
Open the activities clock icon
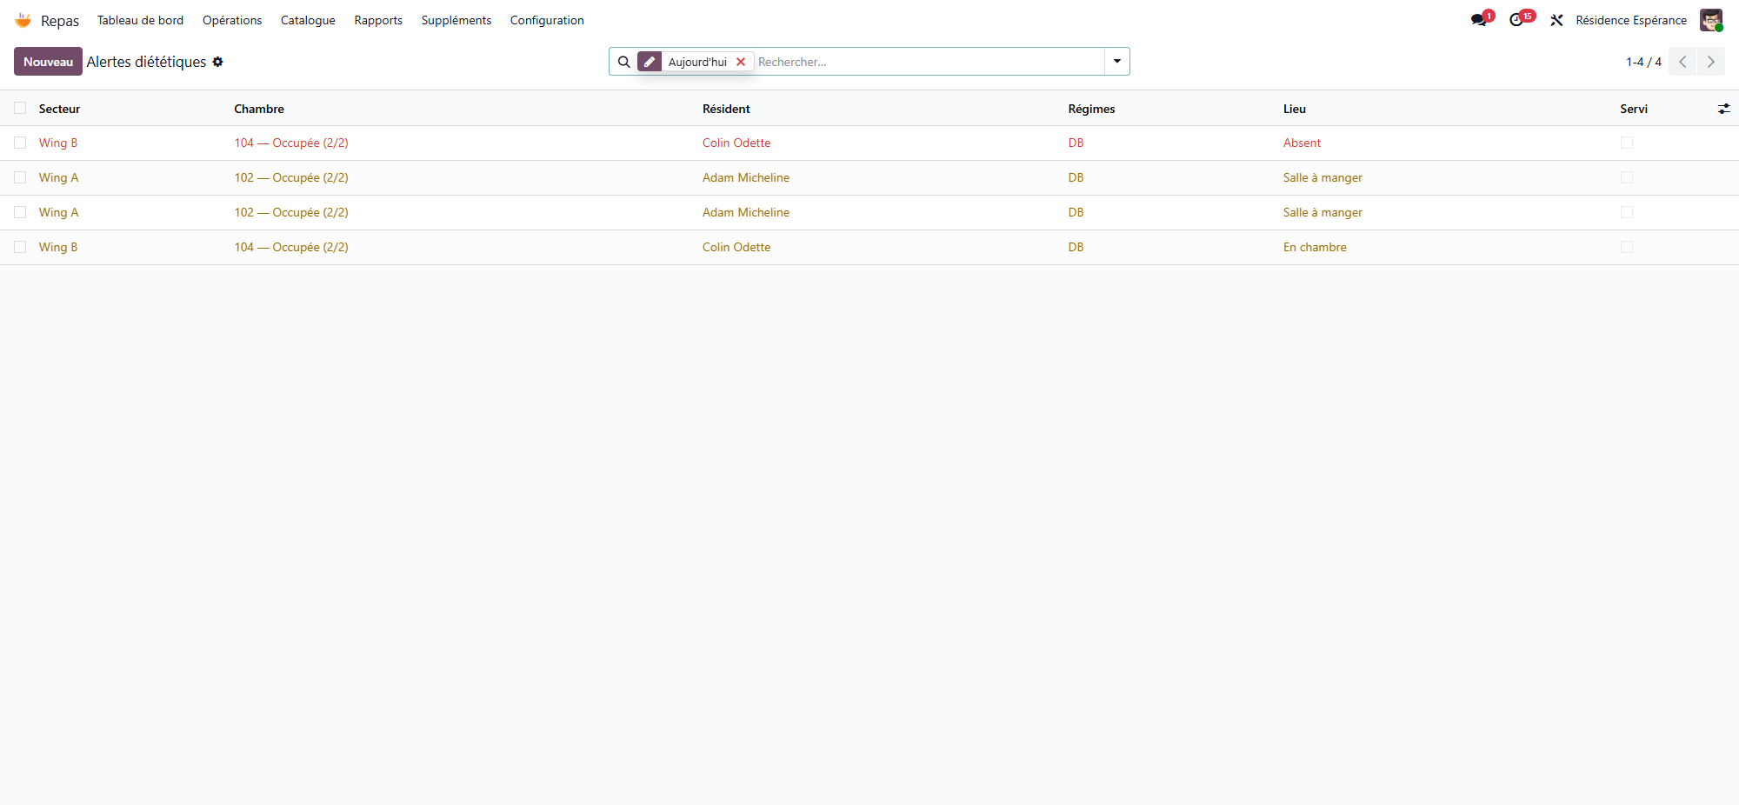(x=1517, y=20)
